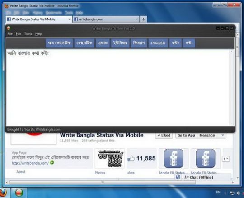Click the 11,585 Likes box

point(141,158)
